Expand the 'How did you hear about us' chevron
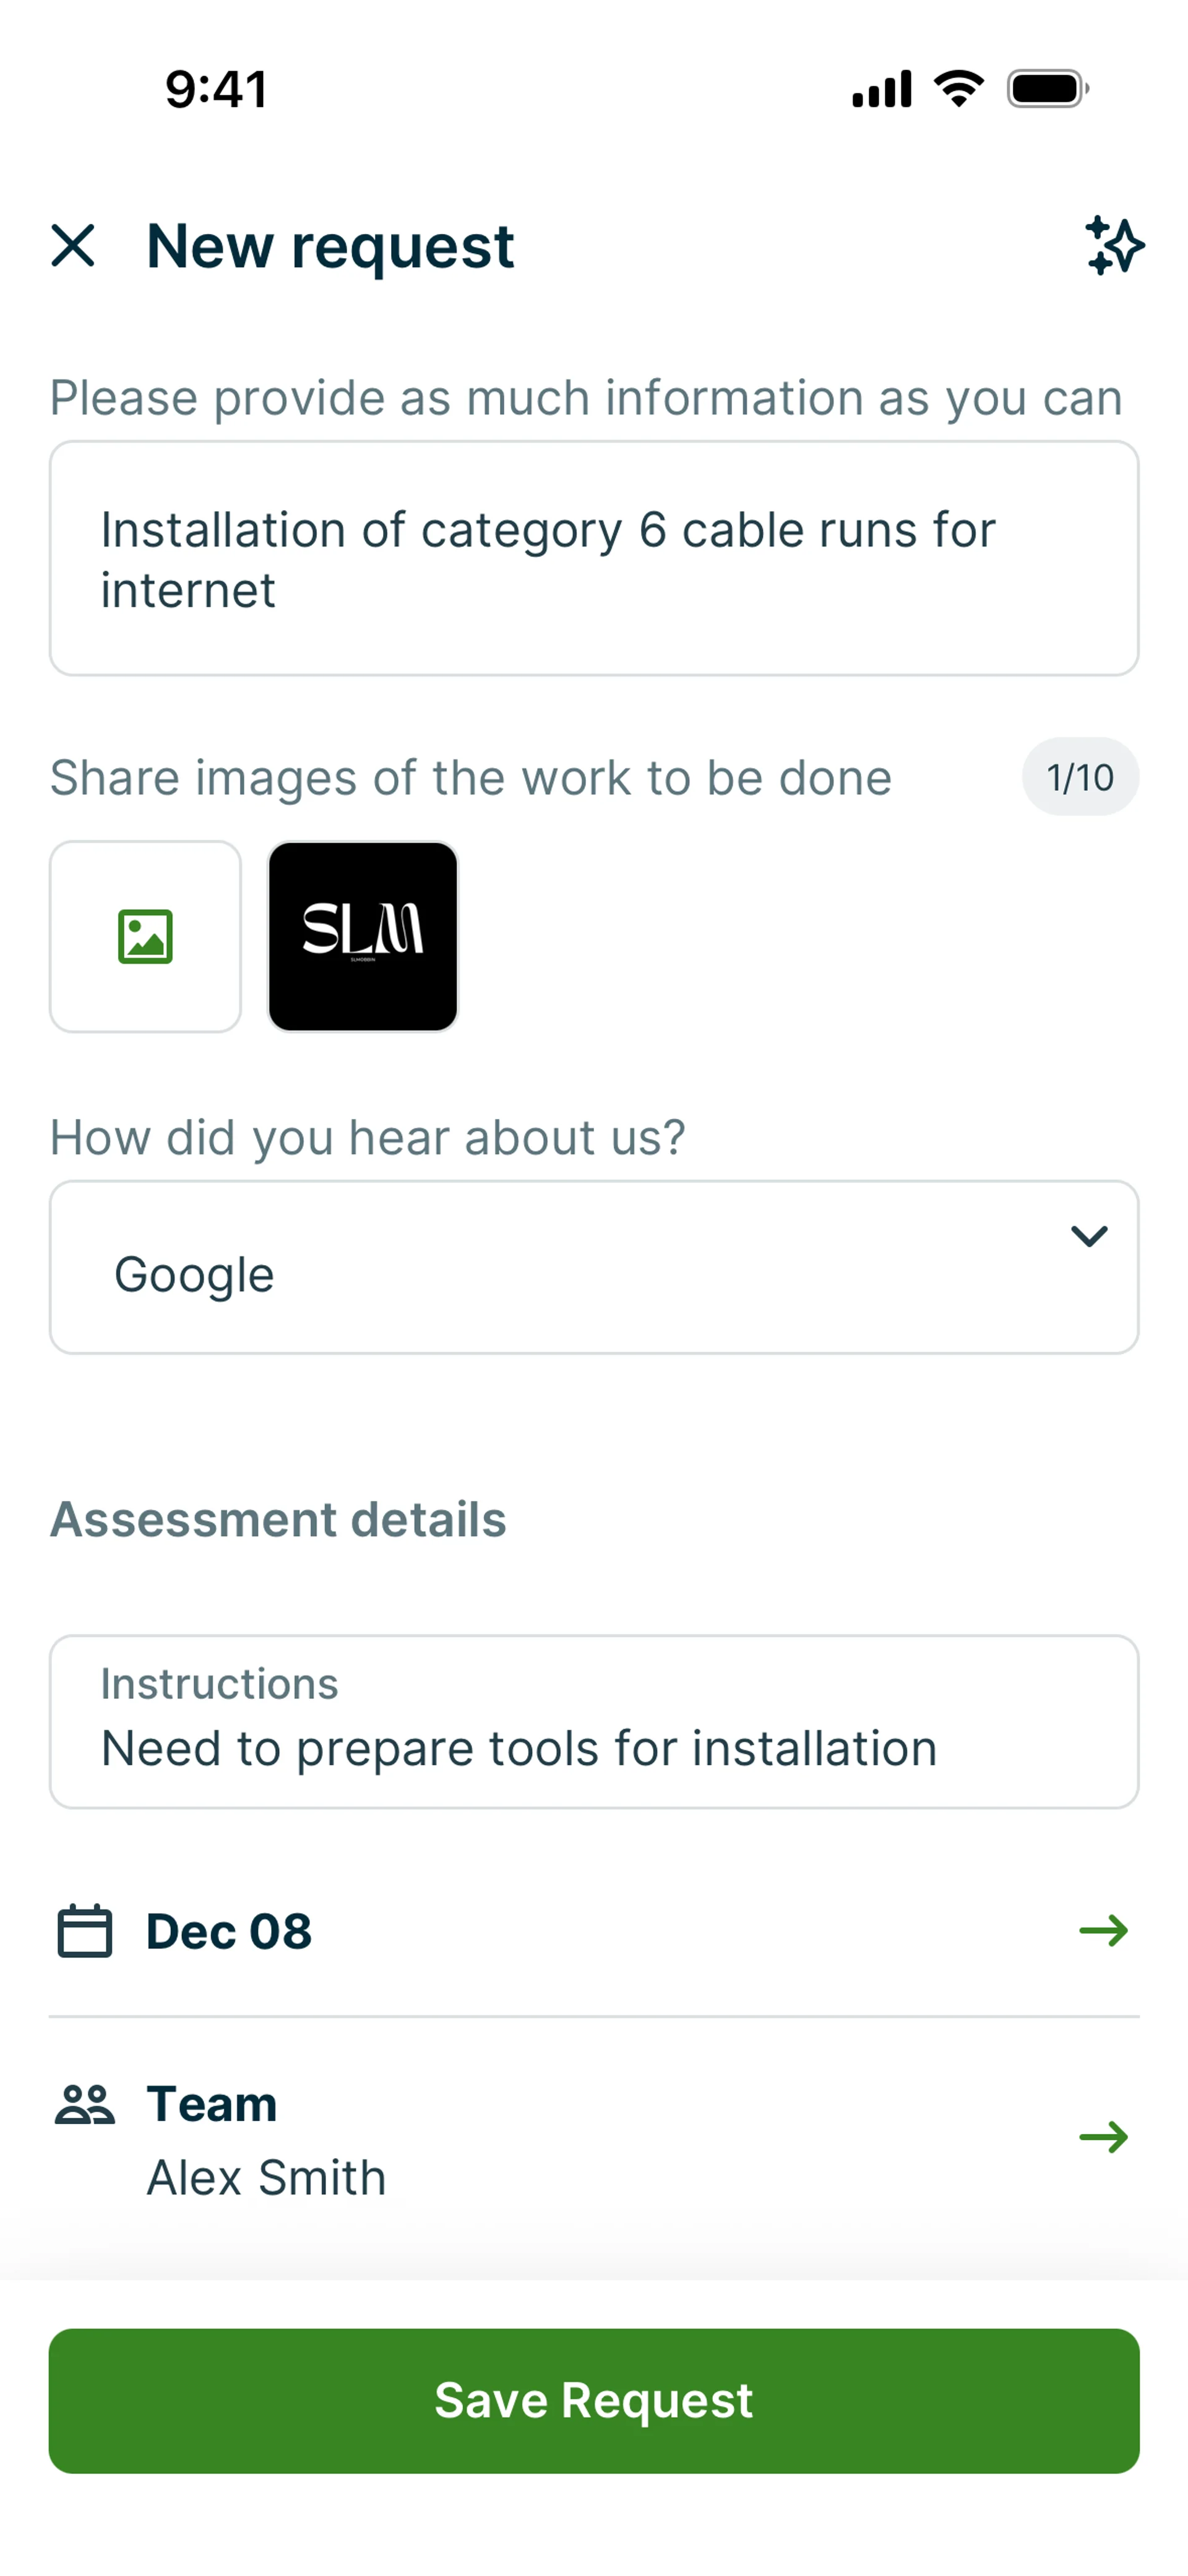The height and width of the screenshot is (2576, 1188). point(1088,1237)
